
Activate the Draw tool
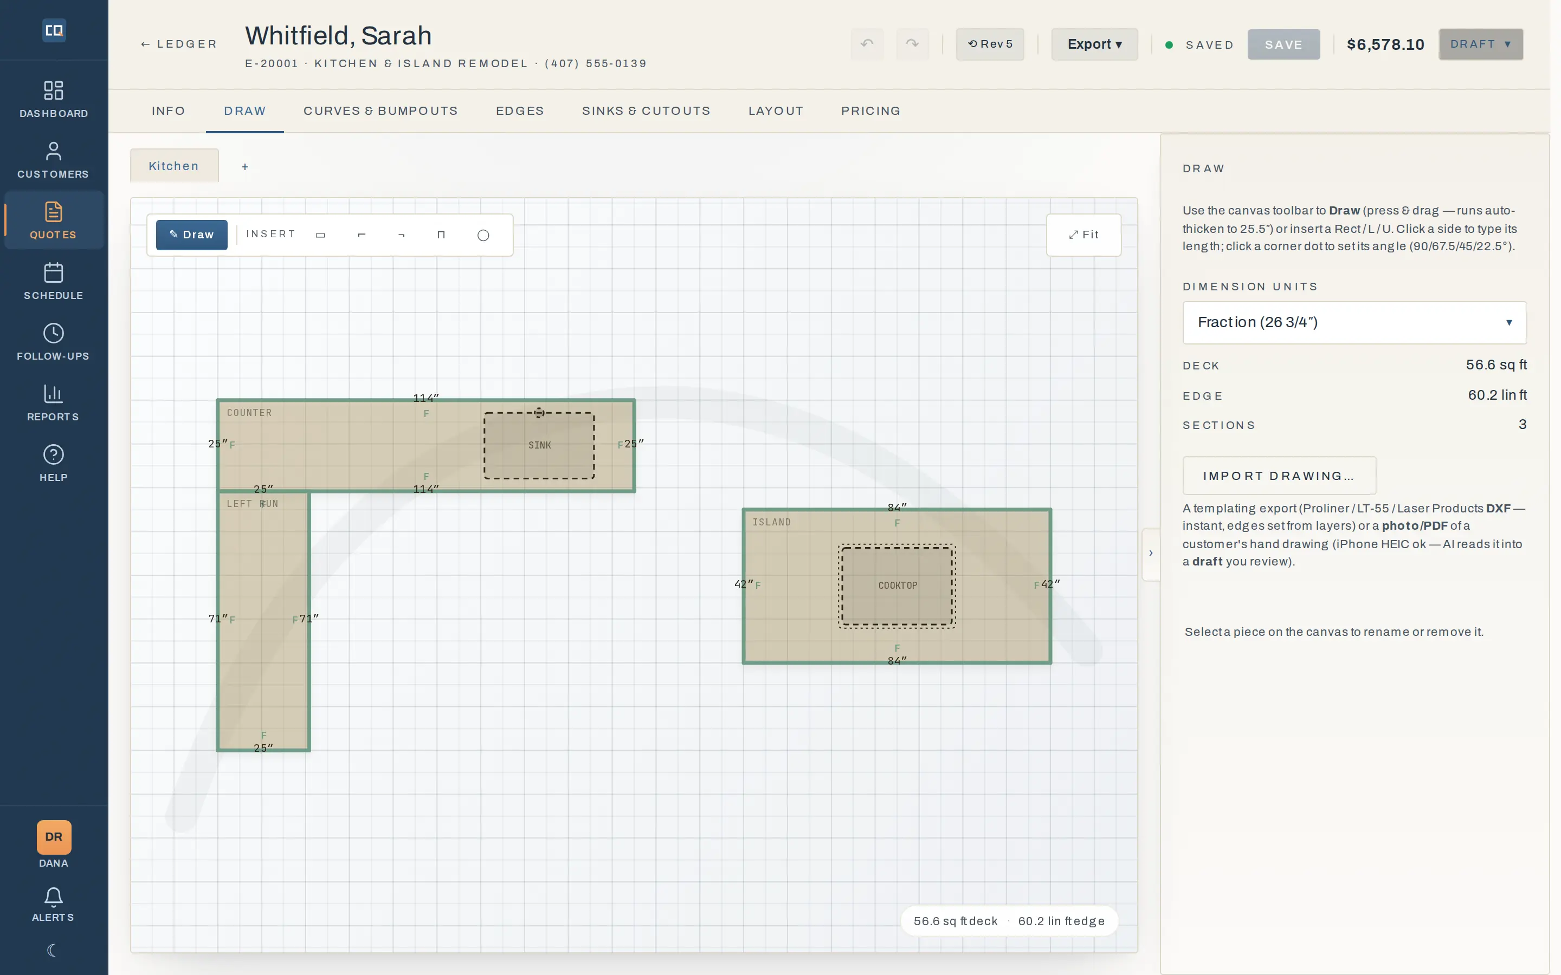click(x=191, y=235)
